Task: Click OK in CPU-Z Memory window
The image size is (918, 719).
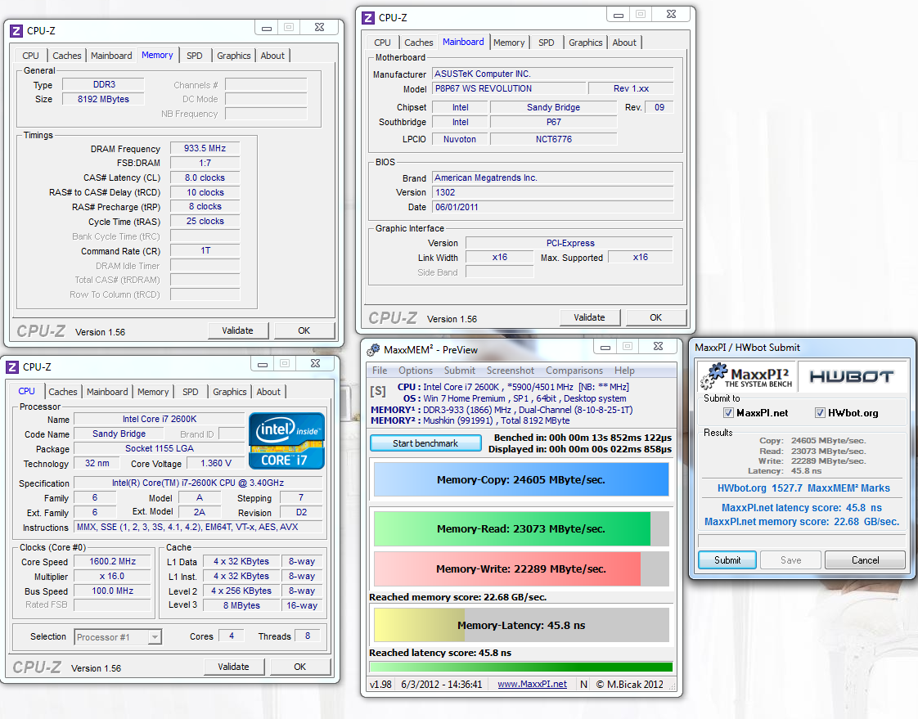Action: point(304,330)
